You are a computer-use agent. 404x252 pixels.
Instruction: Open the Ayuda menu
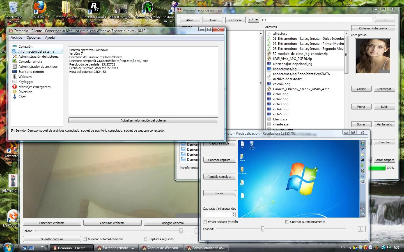pos(50,38)
